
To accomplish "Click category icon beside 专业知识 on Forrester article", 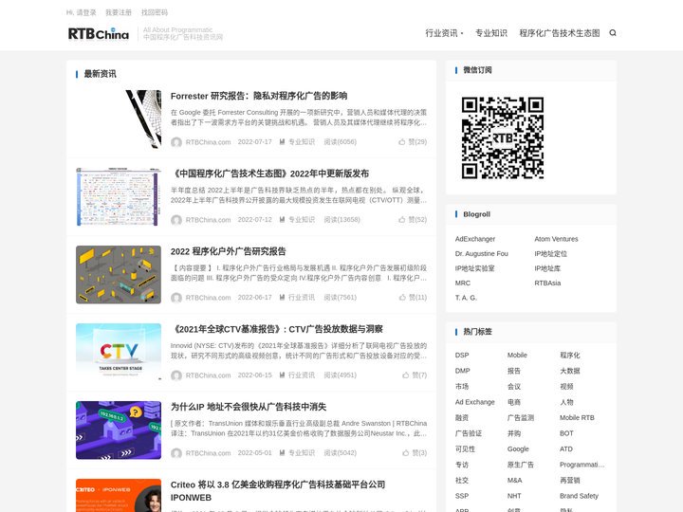I will click(x=283, y=142).
